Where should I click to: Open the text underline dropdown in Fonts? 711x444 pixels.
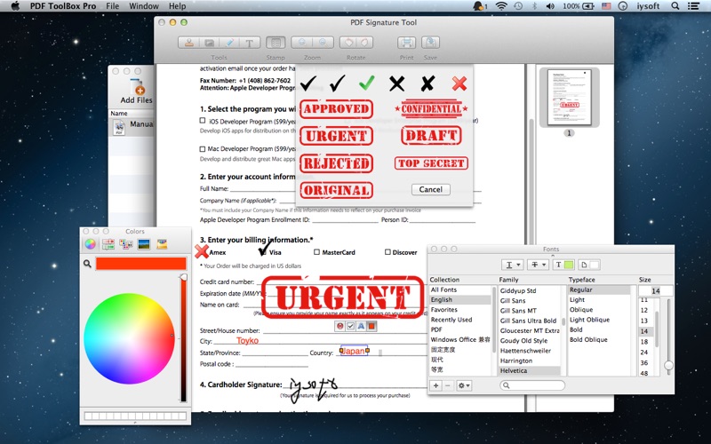pos(513,265)
